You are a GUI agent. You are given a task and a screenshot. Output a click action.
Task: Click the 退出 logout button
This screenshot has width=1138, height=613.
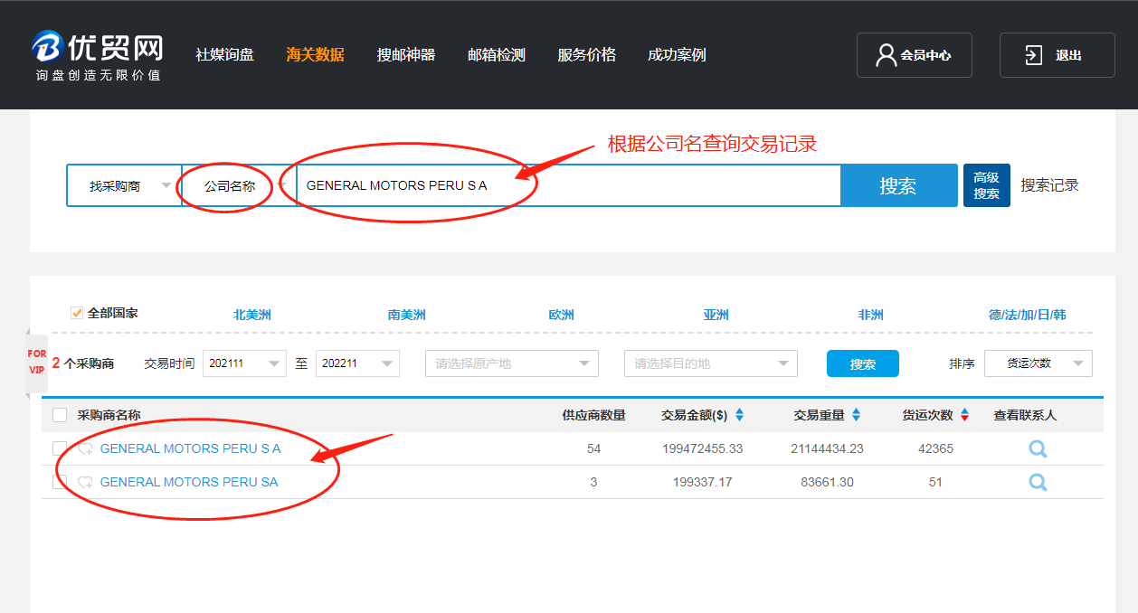click(x=1057, y=55)
